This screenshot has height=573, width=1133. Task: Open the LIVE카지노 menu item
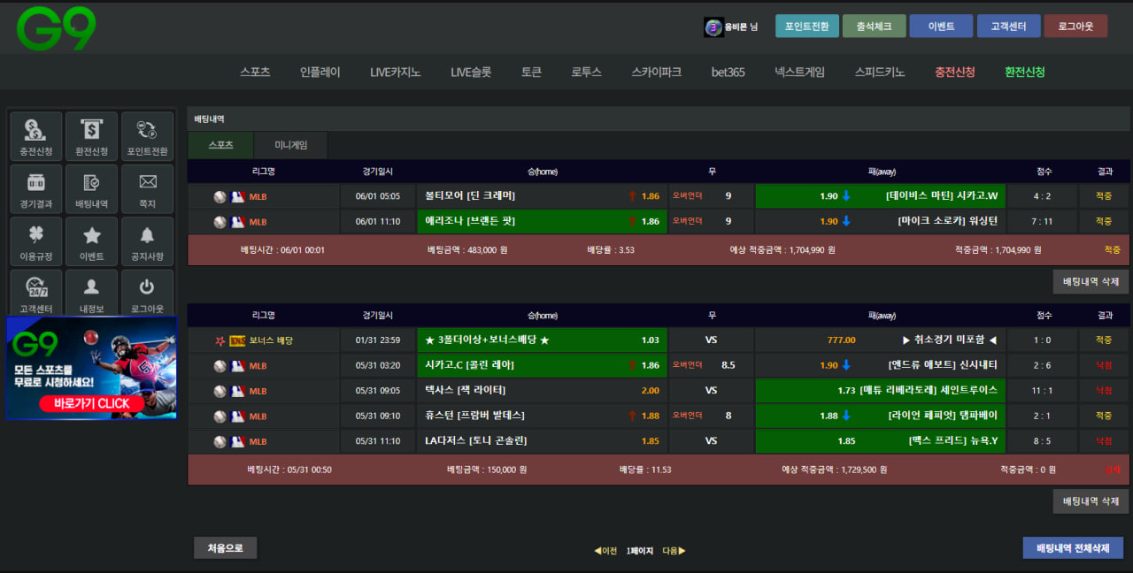[x=395, y=73]
